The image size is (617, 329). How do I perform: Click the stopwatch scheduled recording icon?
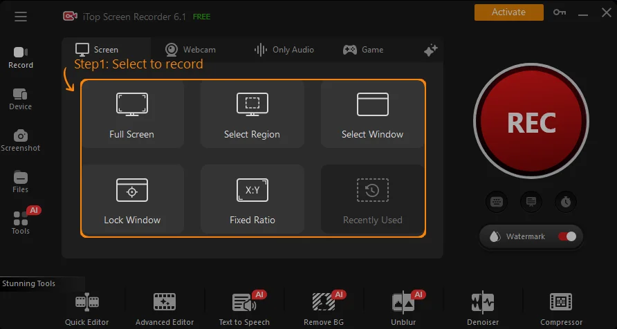[566, 202]
